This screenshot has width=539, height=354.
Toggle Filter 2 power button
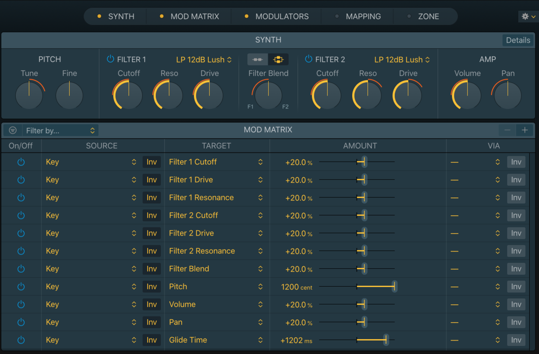pyautogui.click(x=309, y=59)
